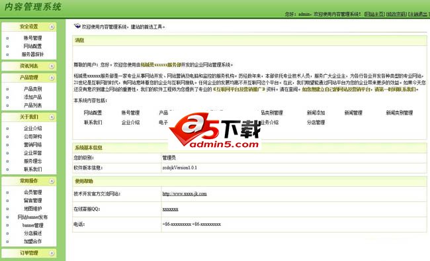Open http://www.xxxx-jk.com link
This screenshot has height=261, width=430.
coord(185,194)
